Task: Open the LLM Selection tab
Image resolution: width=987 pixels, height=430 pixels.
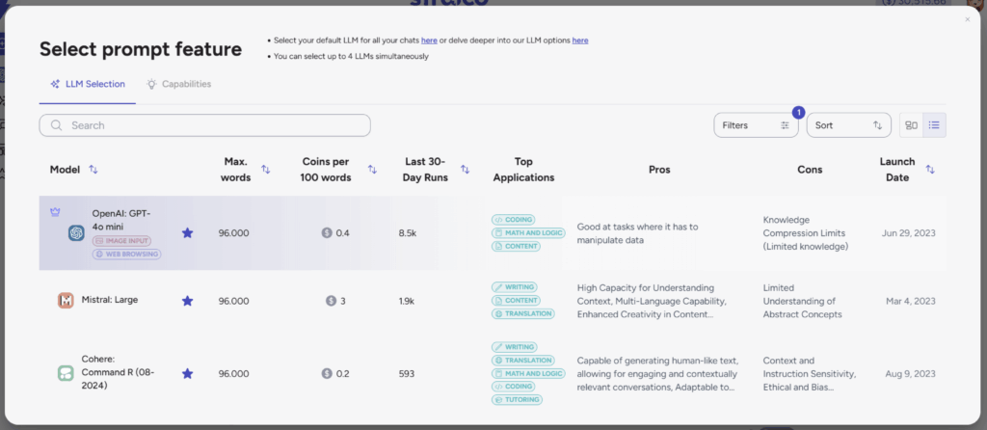Action: (x=88, y=84)
